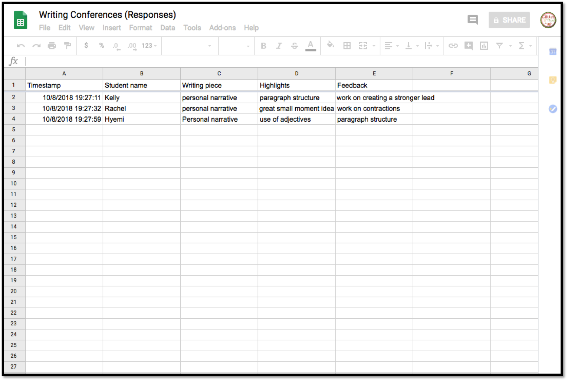The width and height of the screenshot is (568, 381).
Task: Open the 123 number format dropdown
Action: [x=149, y=46]
